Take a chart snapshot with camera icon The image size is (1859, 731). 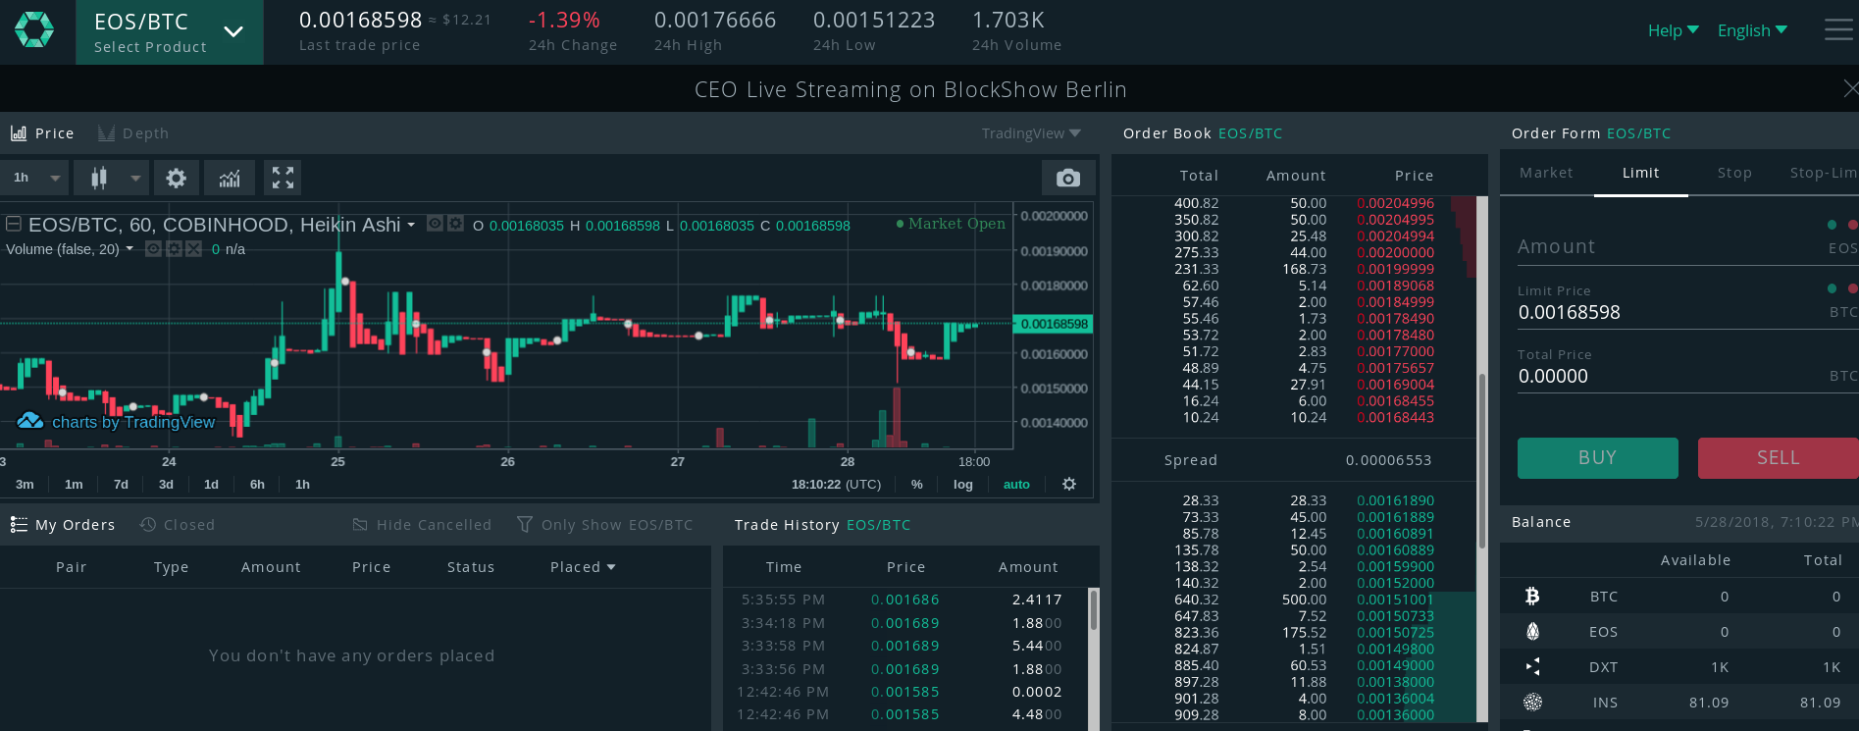pos(1068,178)
